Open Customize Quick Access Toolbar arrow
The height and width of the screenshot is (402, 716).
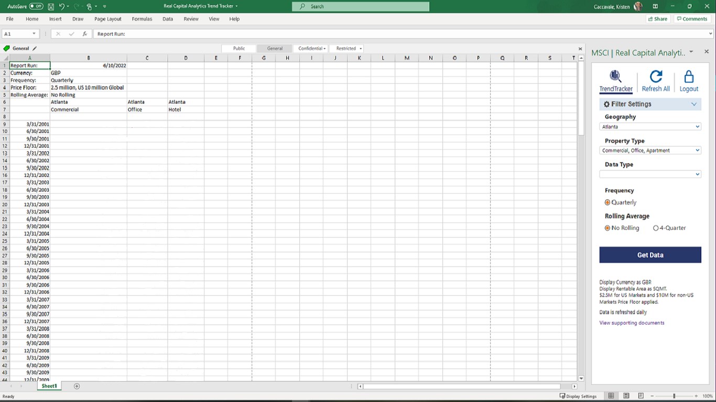[x=105, y=6]
